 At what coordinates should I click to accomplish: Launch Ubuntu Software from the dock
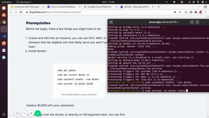(x=4, y=15)
